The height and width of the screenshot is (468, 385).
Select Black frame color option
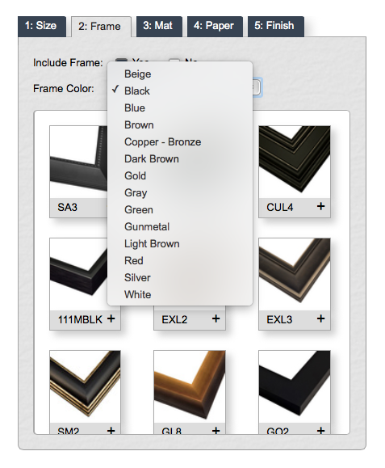click(180, 91)
